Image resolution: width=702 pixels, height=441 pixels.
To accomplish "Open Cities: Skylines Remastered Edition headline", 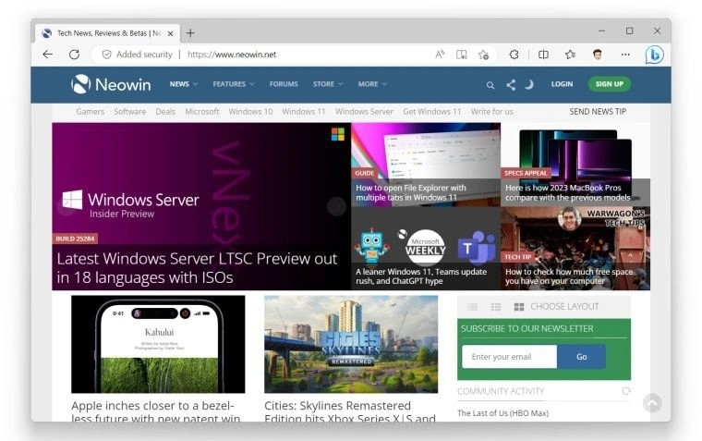I will [x=350, y=411].
